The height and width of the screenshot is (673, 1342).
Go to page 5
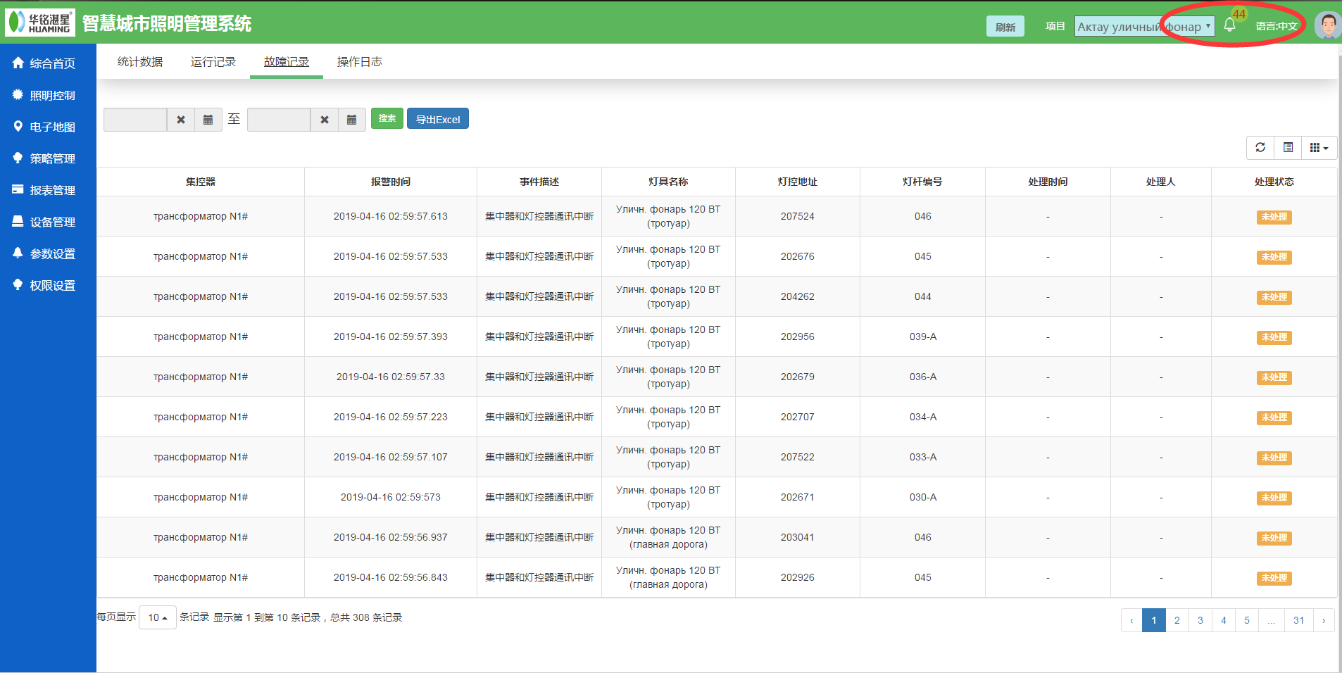[x=1247, y=620]
